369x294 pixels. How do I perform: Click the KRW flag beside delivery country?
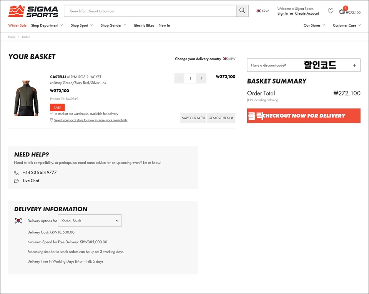[229, 59]
